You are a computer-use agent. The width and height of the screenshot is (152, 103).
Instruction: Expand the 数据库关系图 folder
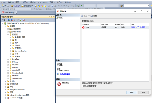[11, 37]
